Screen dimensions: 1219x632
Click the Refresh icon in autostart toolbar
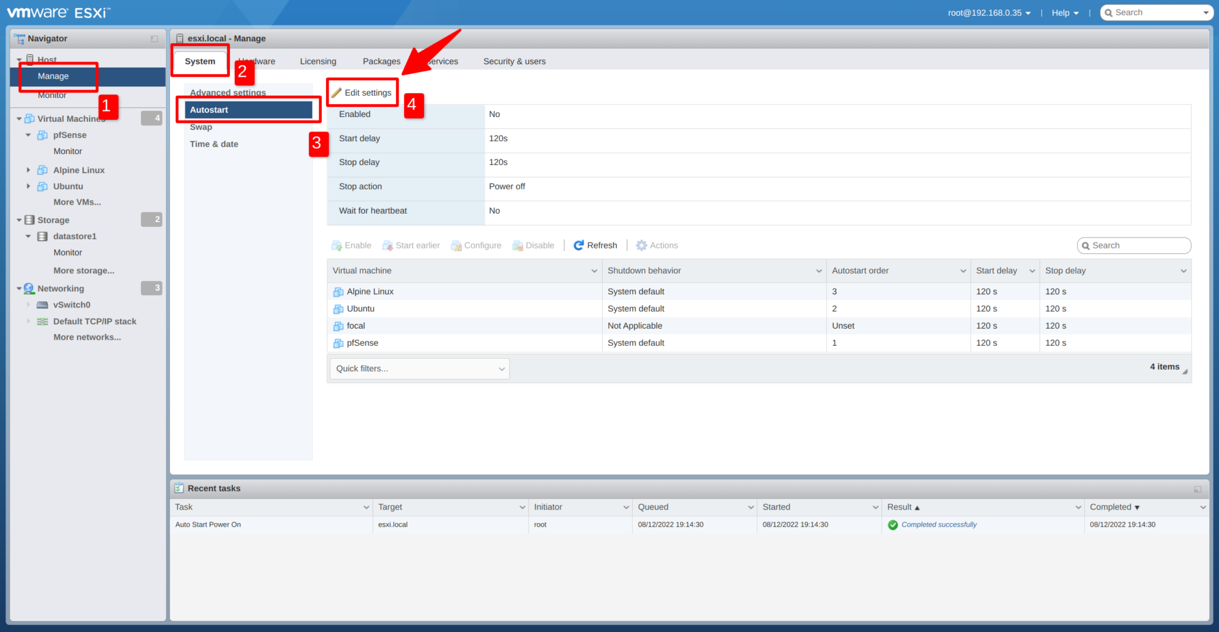coord(578,245)
